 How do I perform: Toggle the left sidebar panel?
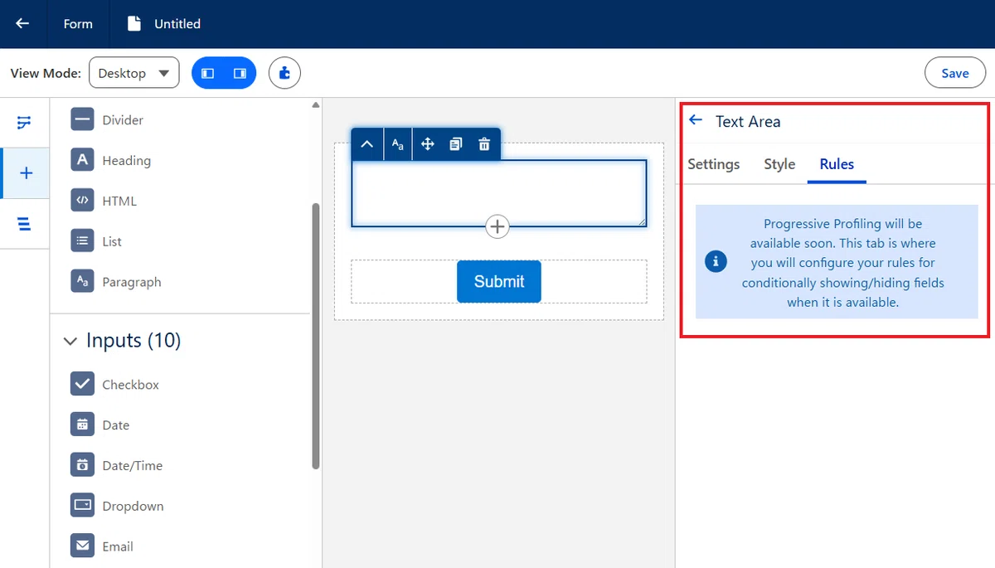(208, 73)
